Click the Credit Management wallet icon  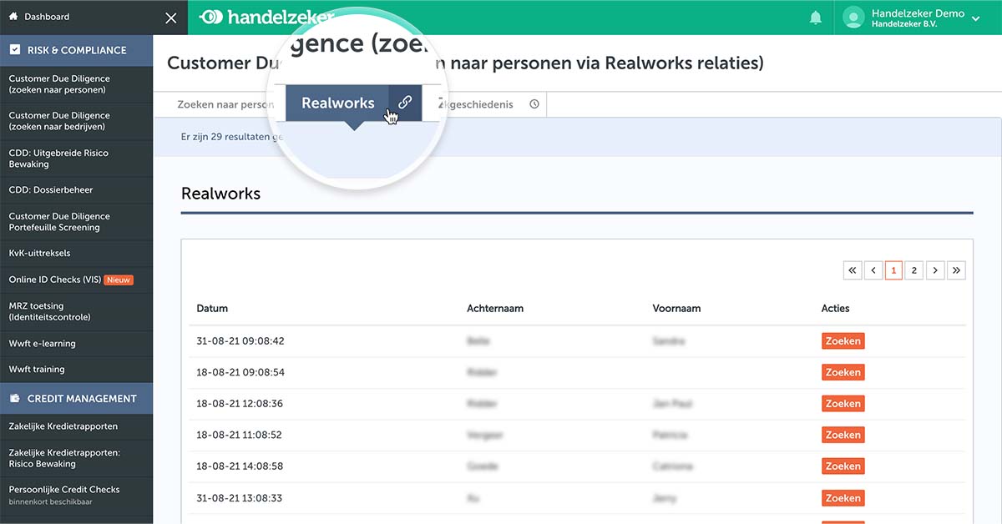15,399
